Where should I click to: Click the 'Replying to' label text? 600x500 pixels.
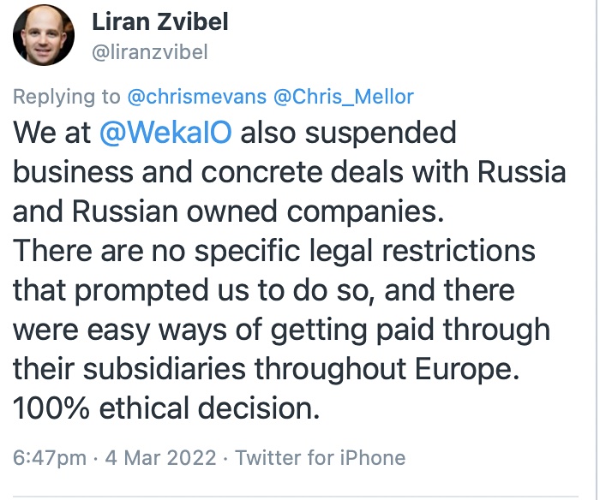tap(67, 97)
